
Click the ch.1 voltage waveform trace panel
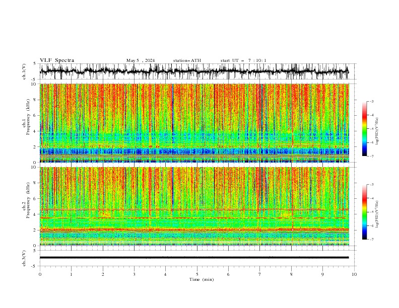197,71
